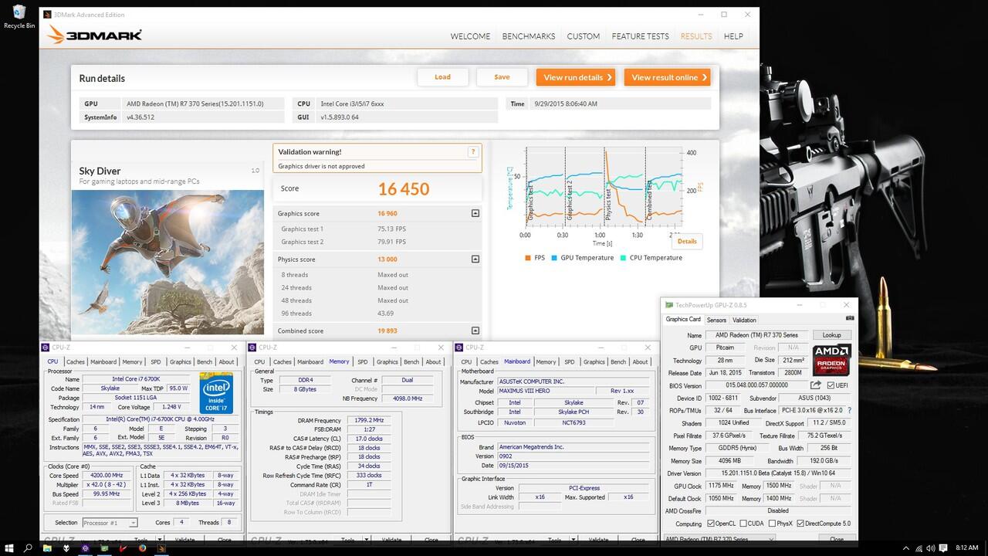Collapse the Graphics score section

(475, 214)
